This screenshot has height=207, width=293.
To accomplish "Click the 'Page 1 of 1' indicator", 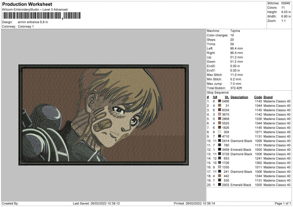I will tap(283, 204).
